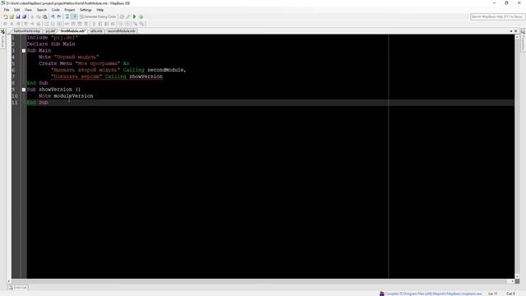Open the Search menu
The image size is (526, 296).
pyautogui.click(x=42, y=10)
